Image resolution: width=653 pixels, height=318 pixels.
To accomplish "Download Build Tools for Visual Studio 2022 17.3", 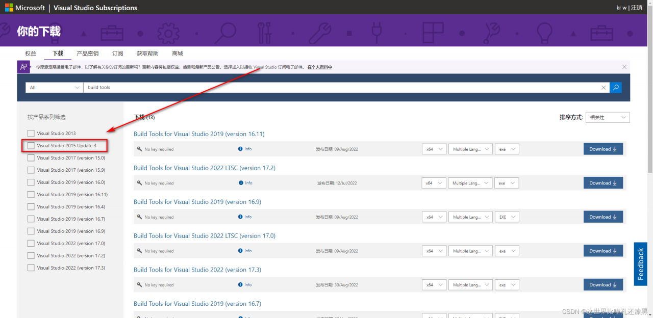I will tap(603, 285).
